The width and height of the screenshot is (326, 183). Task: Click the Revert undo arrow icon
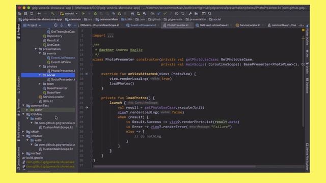pos(183,14)
